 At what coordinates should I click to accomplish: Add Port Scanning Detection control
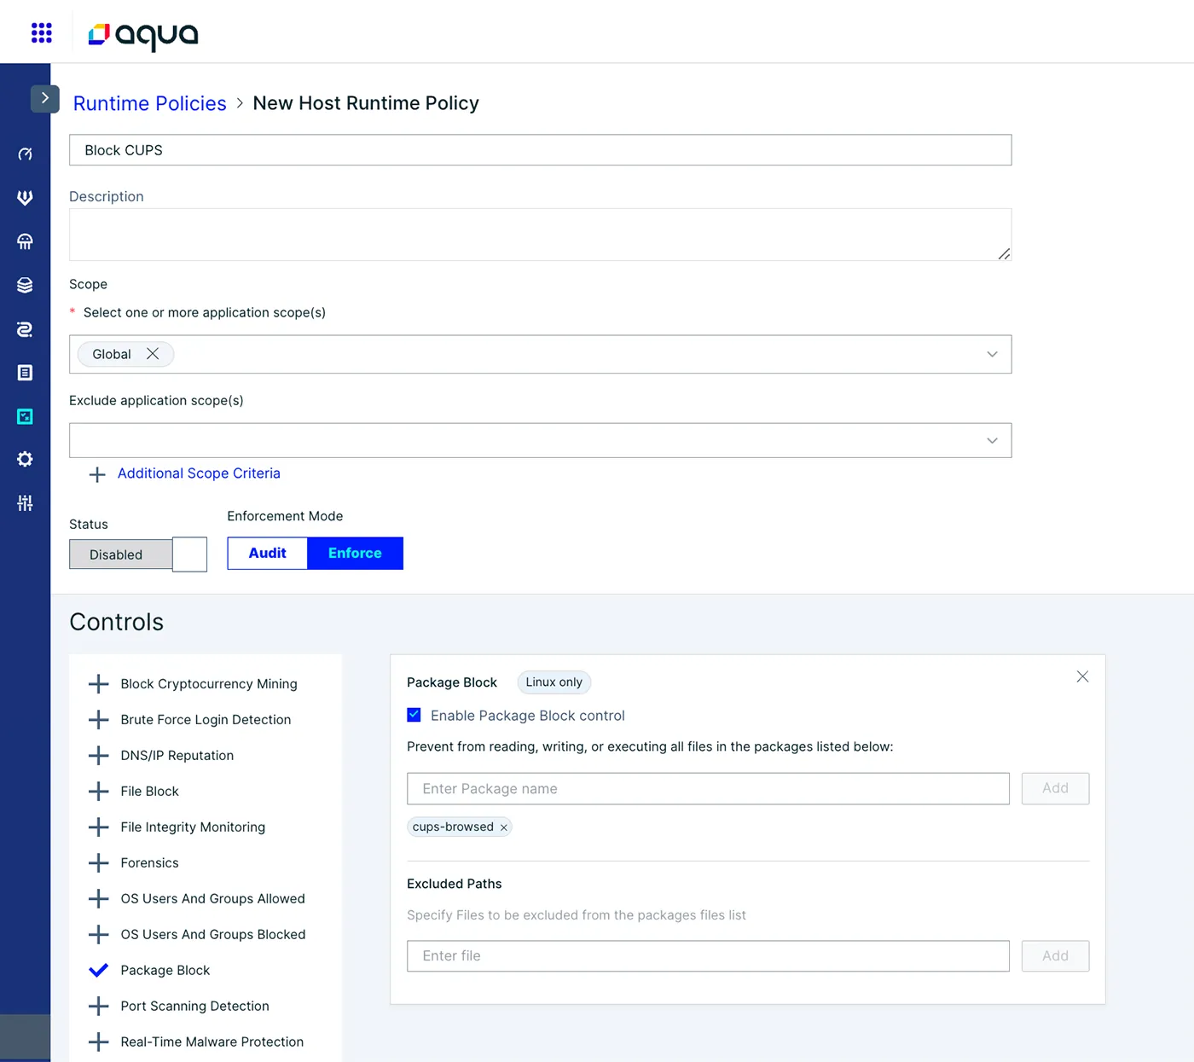[x=99, y=1007]
